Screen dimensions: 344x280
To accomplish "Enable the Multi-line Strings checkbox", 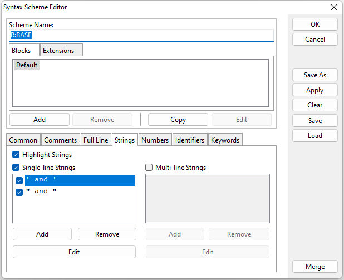I will coord(149,168).
